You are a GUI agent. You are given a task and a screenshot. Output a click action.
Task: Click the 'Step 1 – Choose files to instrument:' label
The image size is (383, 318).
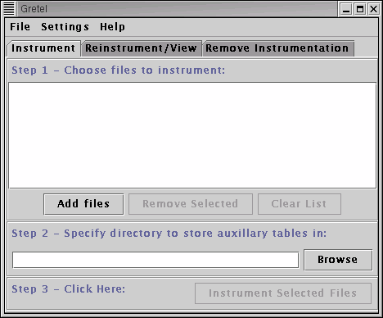(x=119, y=70)
